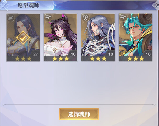Click the sprout icon on cat-eared girl card
159x126 pixels.
click(x=48, y=18)
